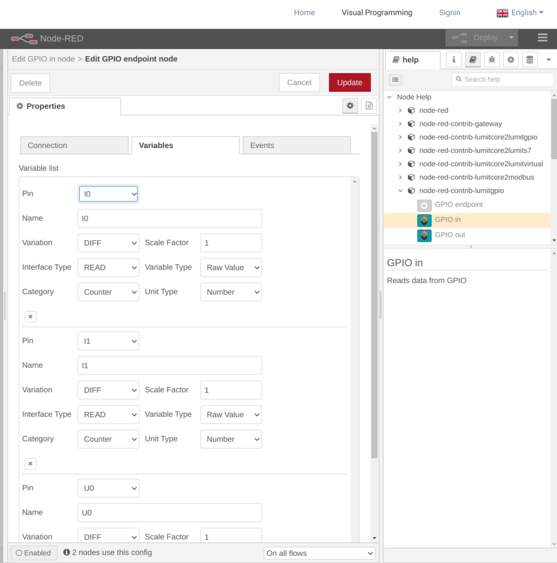The width and height of the screenshot is (557, 563).
Task: Click the editor tray vertical scrollbar
Action: click(x=374, y=295)
